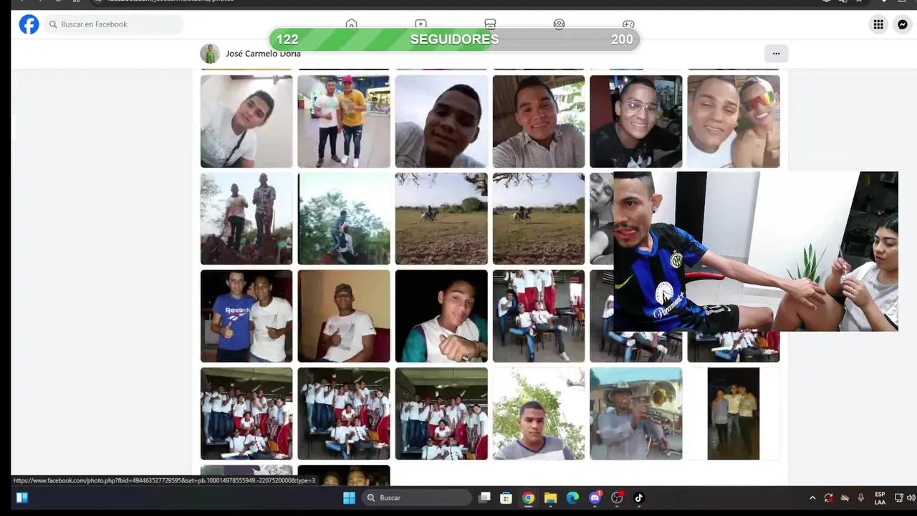The height and width of the screenshot is (516, 917).
Task: Open photo of two men standing outdoors by tree
Action: coord(246,219)
